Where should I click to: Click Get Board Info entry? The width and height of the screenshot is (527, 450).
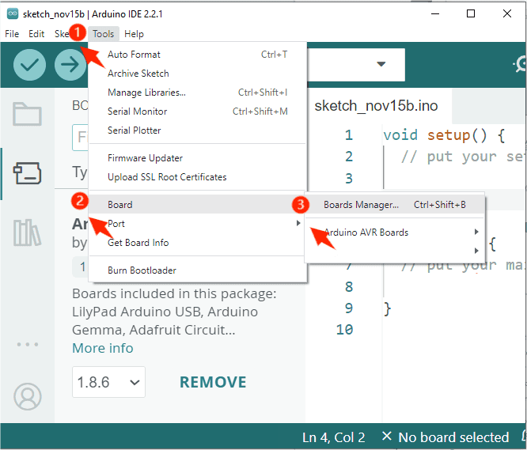click(138, 243)
